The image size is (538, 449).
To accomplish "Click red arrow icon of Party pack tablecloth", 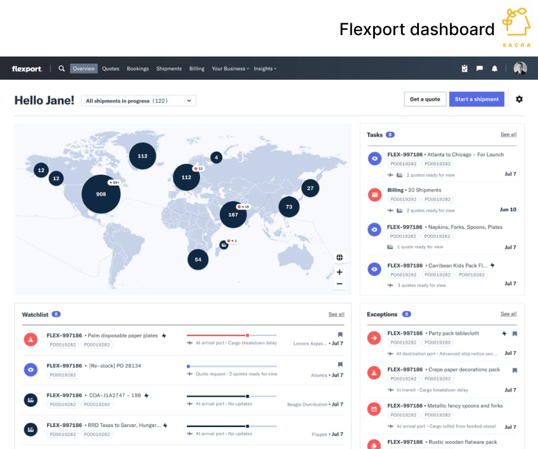I will (x=374, y=338).
